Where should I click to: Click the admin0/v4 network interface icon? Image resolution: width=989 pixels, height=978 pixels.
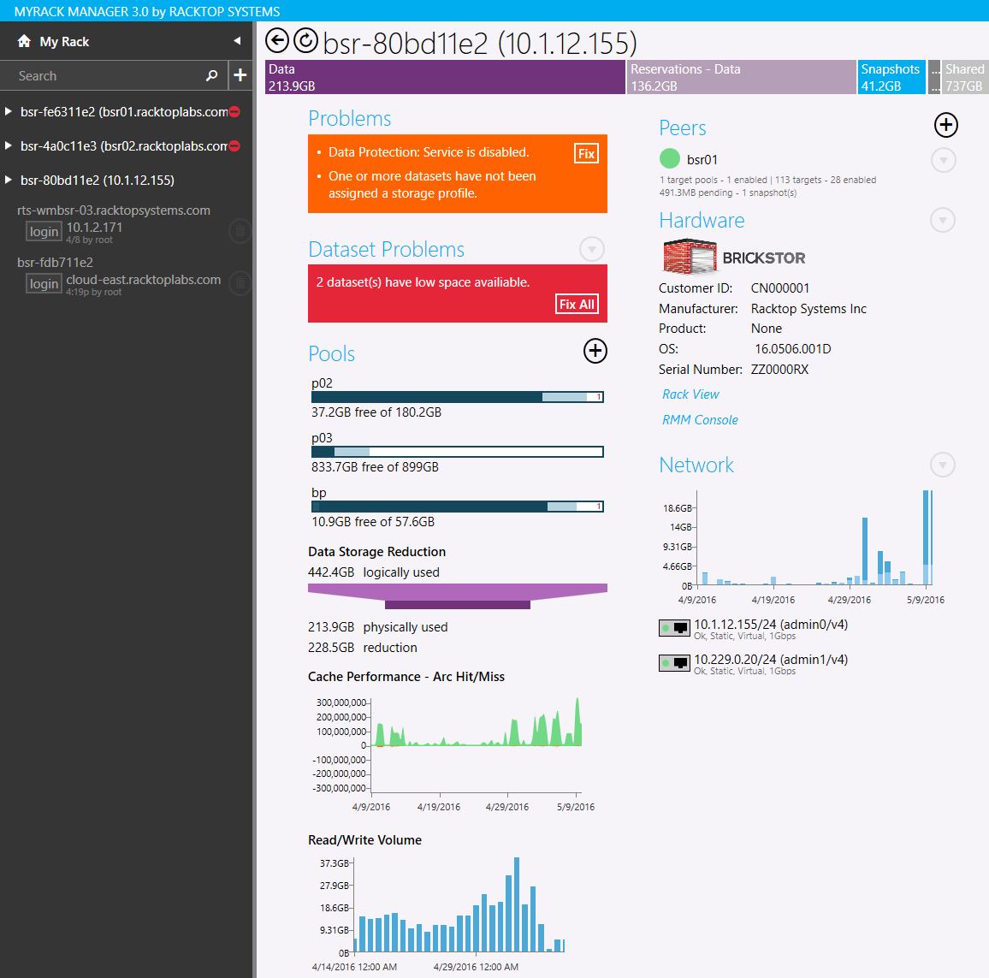coord(674,628)
